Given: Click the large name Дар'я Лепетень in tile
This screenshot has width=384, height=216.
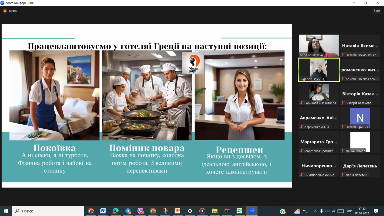Looking at the screenshot, I should point(360,166).
